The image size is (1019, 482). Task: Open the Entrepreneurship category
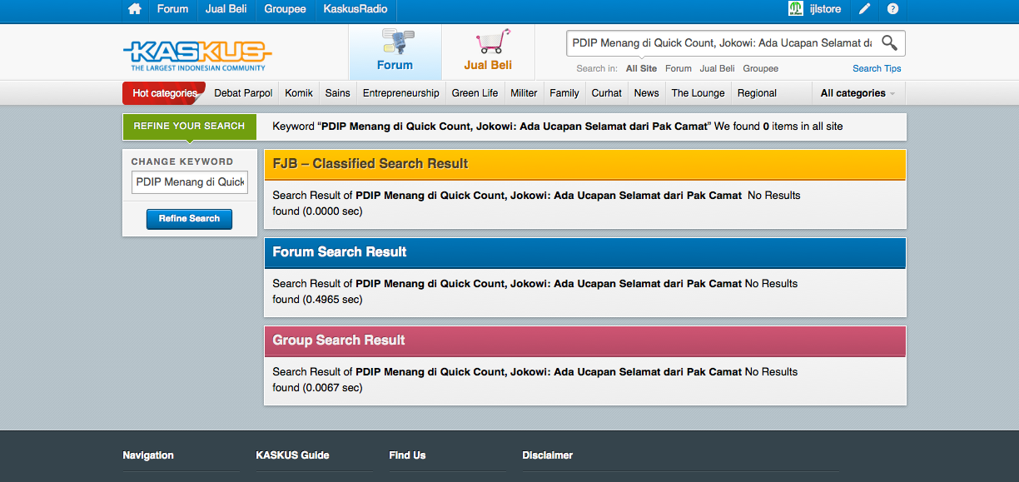[x=401, y=93]
